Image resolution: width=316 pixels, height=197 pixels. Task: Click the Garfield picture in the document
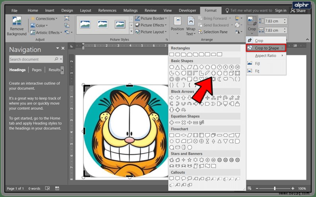coord(126,131)
